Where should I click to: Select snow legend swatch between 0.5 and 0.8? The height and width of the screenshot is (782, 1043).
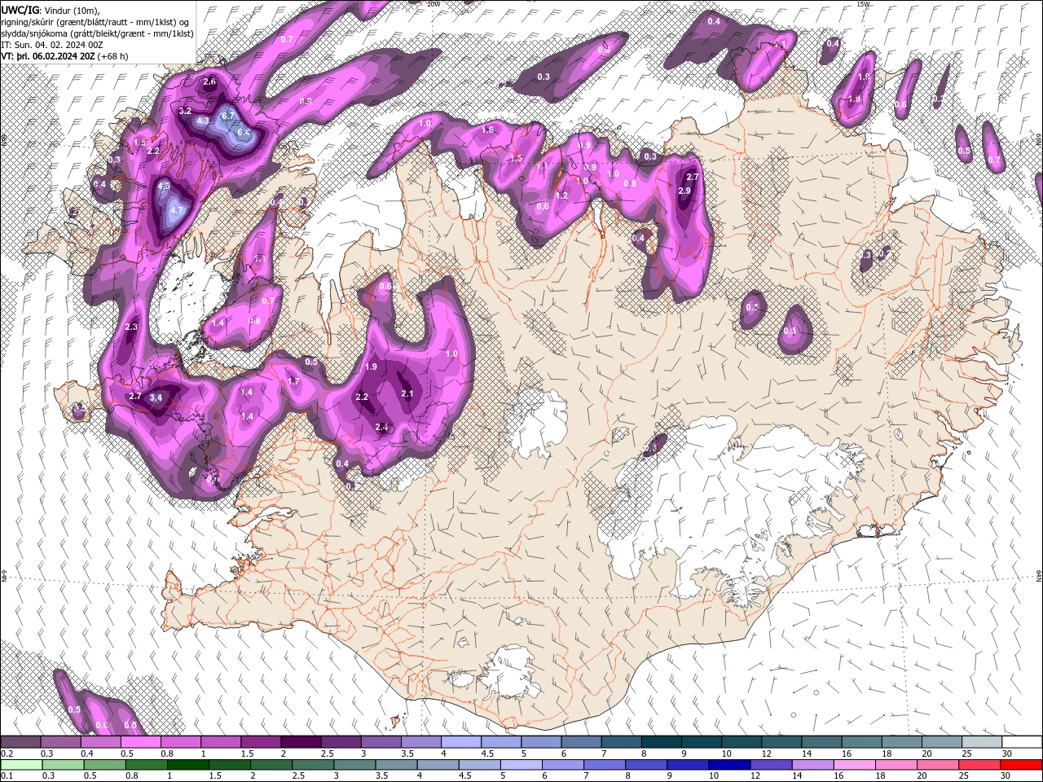pos(140,742)
